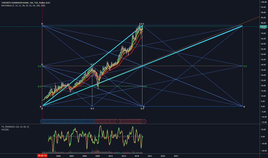Click the Vol (20) indicator label
Viewport: 268px width, 158px height.
[x=5, y=130]
